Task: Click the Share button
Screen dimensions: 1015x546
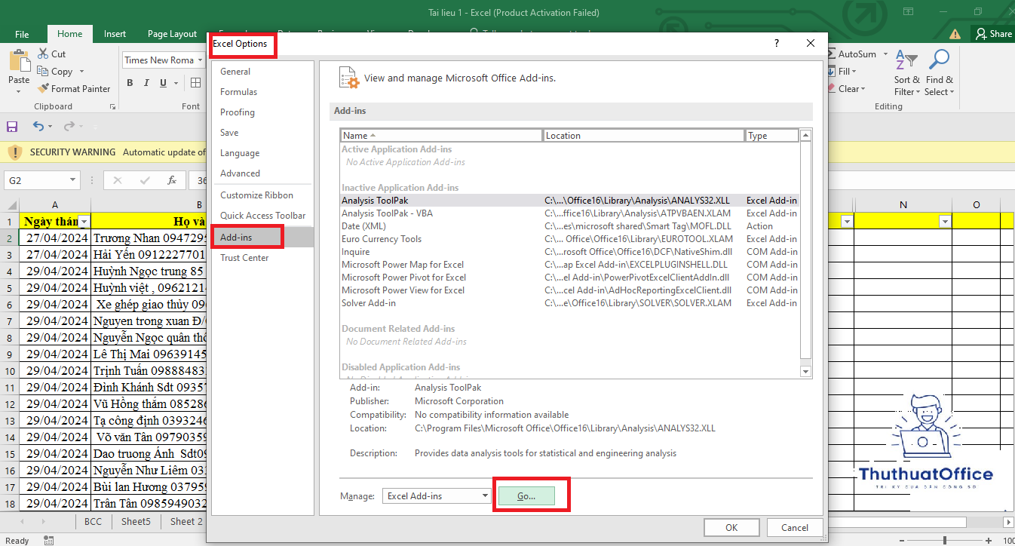Action: coord(993,34)
